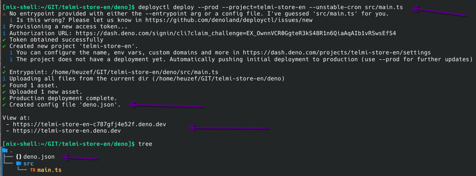Screen dimensions: 476x176
Task: Click the checkmark beside 'Token obtained successfully'
Action: coord(4,40)
